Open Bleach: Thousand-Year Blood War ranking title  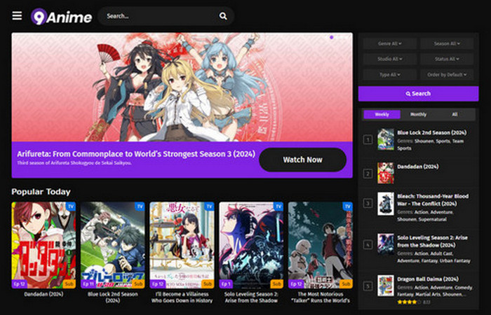433,200
